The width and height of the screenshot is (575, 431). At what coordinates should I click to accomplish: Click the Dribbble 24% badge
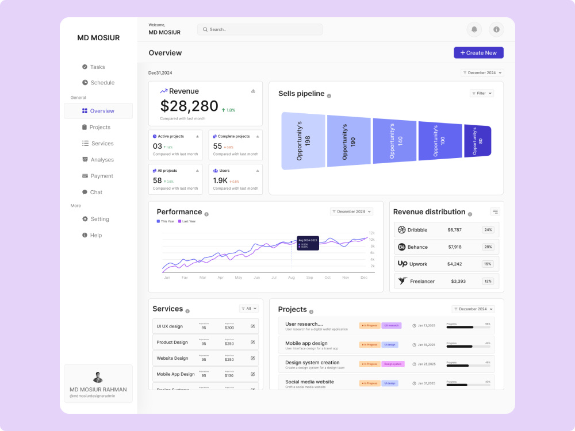click(x=488, y=230)
